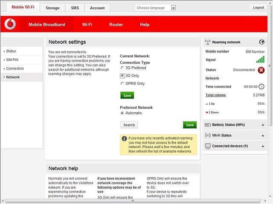Expand the Battery Status panel
Image resolution: width=273 pixels, height=204 pixels.
point(263,125)
